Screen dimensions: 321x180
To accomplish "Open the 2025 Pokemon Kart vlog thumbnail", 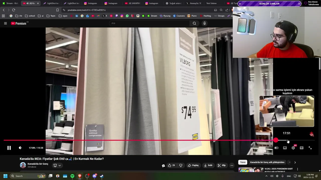I will [251, 170].
